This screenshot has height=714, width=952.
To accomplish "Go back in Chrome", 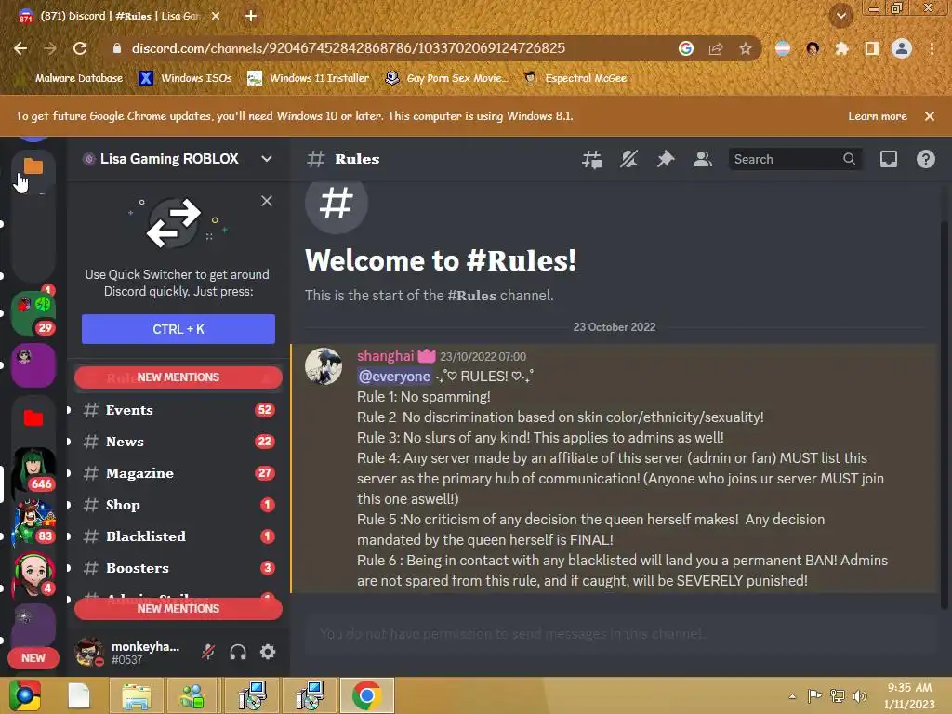I will [20, 48].
